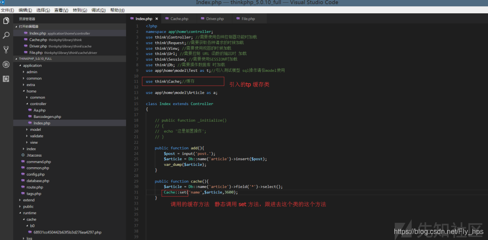Expand the admin folder
488x240 pixels.
(32, 72)
